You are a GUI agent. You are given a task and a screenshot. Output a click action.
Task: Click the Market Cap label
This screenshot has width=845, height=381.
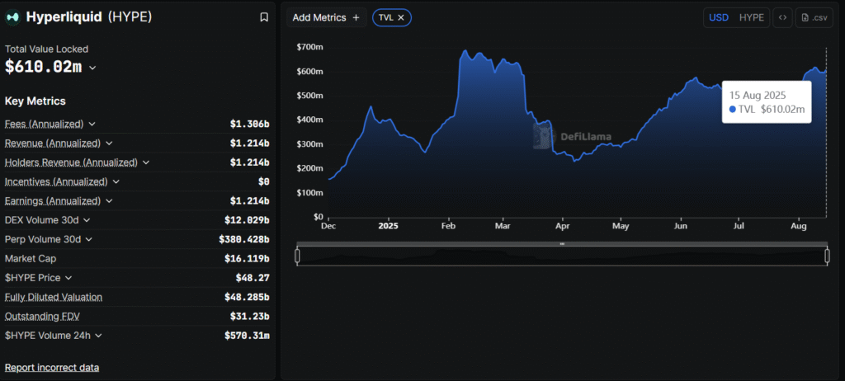point(31,259)
